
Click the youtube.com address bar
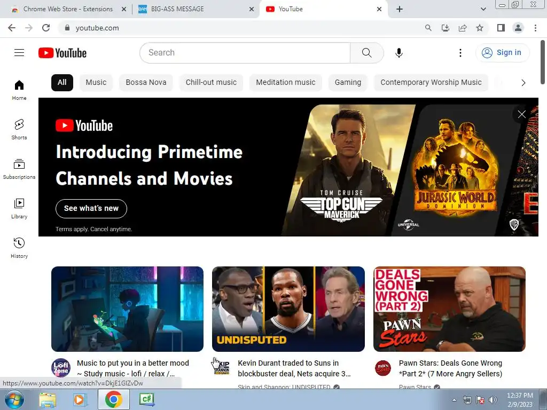(x=241, y=28)
